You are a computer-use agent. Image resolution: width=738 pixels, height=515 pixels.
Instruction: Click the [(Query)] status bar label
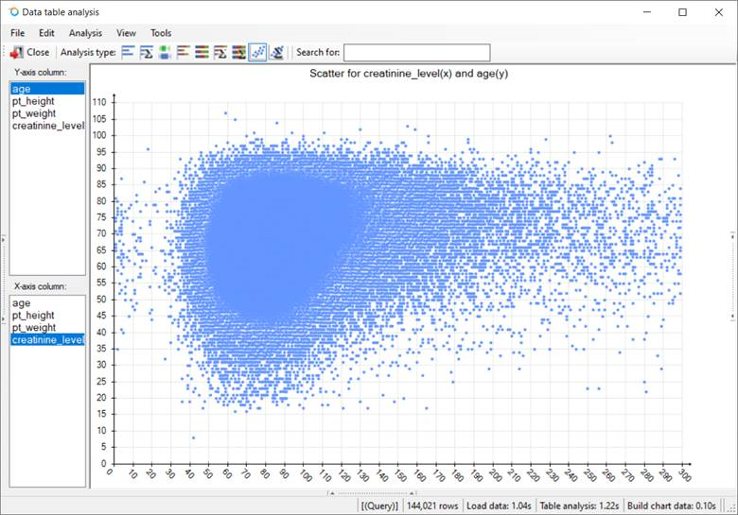(380, 506)
